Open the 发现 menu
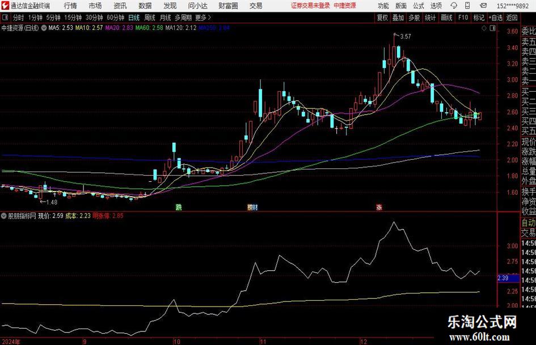This screenshot has width=536, height=345. [x=170, y=6]
